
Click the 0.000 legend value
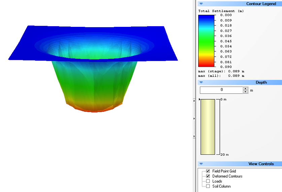226,15
